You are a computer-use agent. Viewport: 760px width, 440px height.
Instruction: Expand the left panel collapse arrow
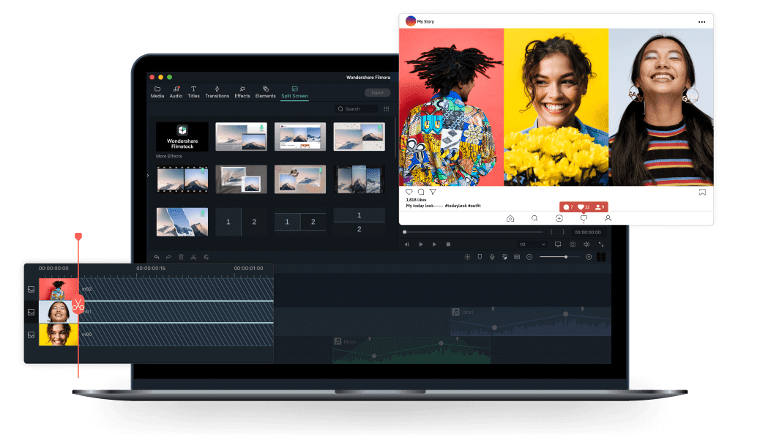pyautogui.click(x=148, y=176)
